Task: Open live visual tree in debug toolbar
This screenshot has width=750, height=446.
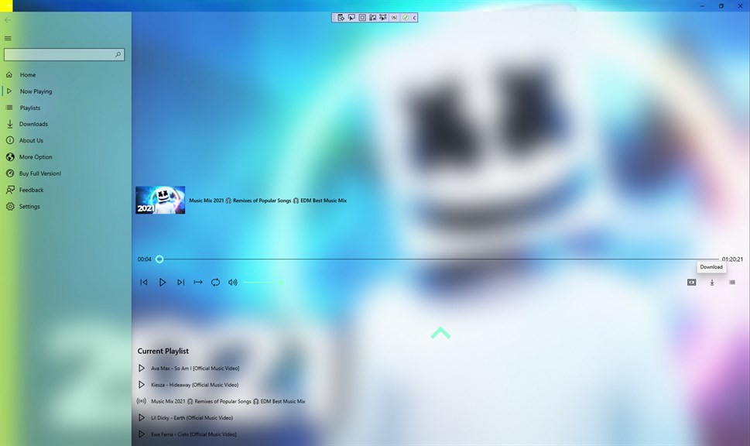Action: pyautogui.click(x=341, y=18)
